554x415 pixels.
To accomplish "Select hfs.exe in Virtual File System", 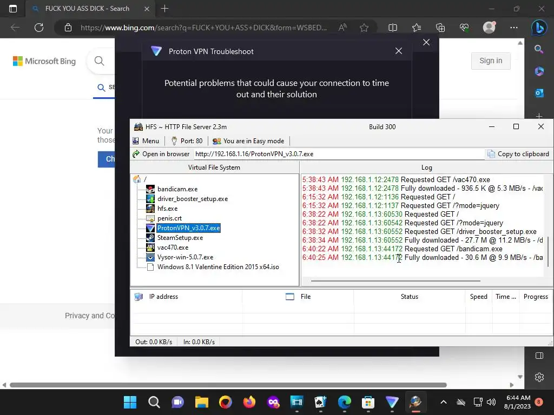I will click(x=168, y=209).
